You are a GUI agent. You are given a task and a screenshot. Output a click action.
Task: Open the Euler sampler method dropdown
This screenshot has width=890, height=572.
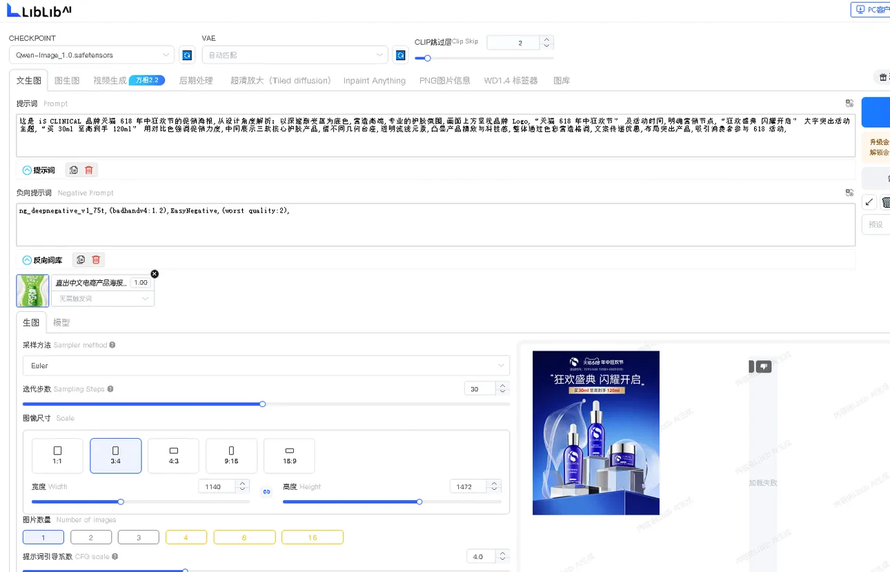pyautogui.click(x=266, y=366)
